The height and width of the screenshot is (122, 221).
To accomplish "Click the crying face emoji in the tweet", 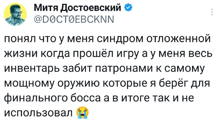I will click(83, 112).
